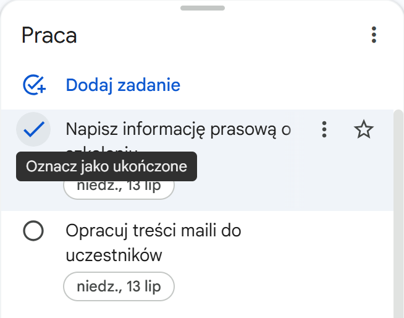Select the "Praca" list heading
The image size is (404, 318).
49,35
